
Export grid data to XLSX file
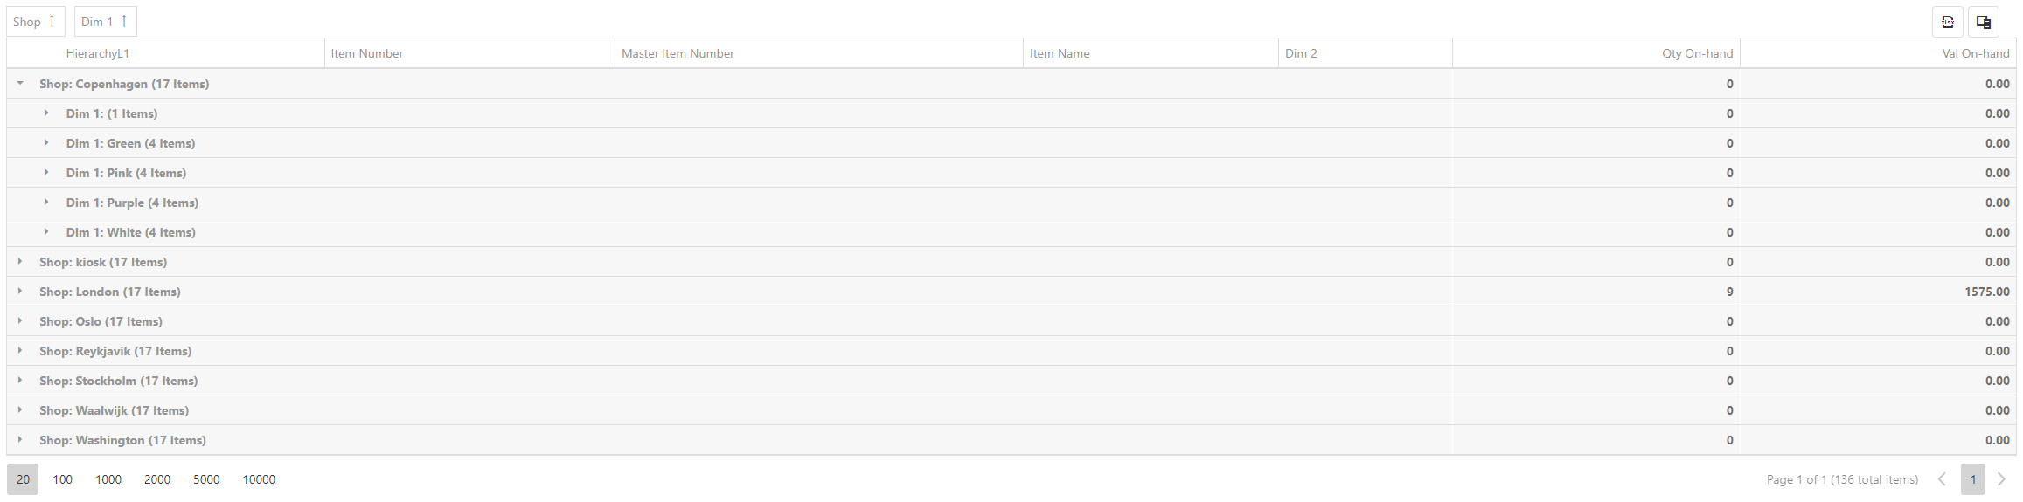pyautogui.click(x=1947, y=22)
